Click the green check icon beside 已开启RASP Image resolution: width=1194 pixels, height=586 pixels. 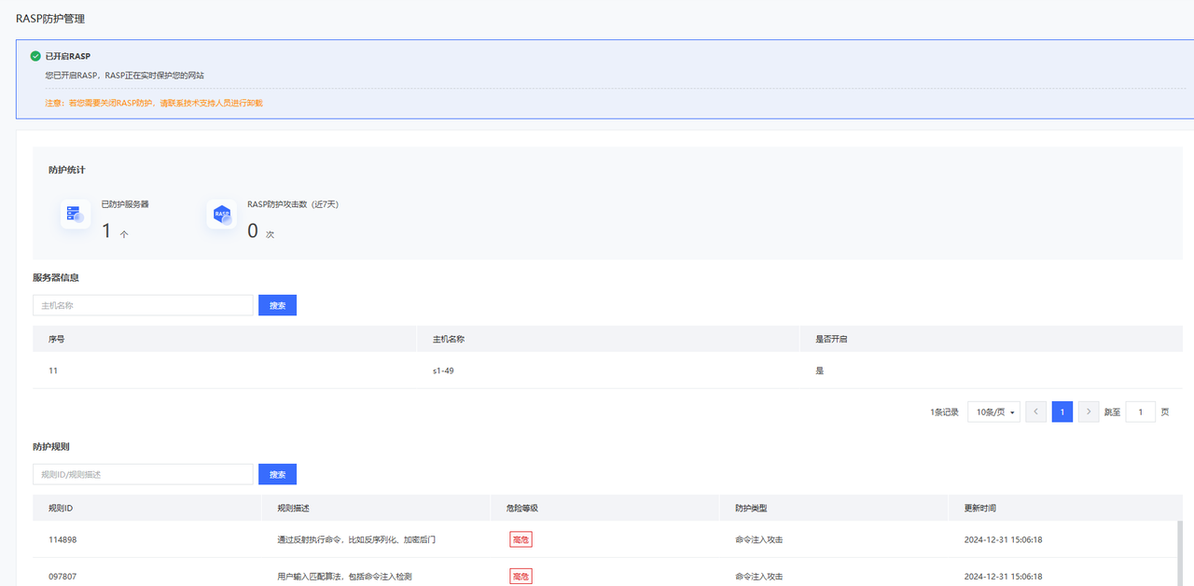(x=35, y=56)
